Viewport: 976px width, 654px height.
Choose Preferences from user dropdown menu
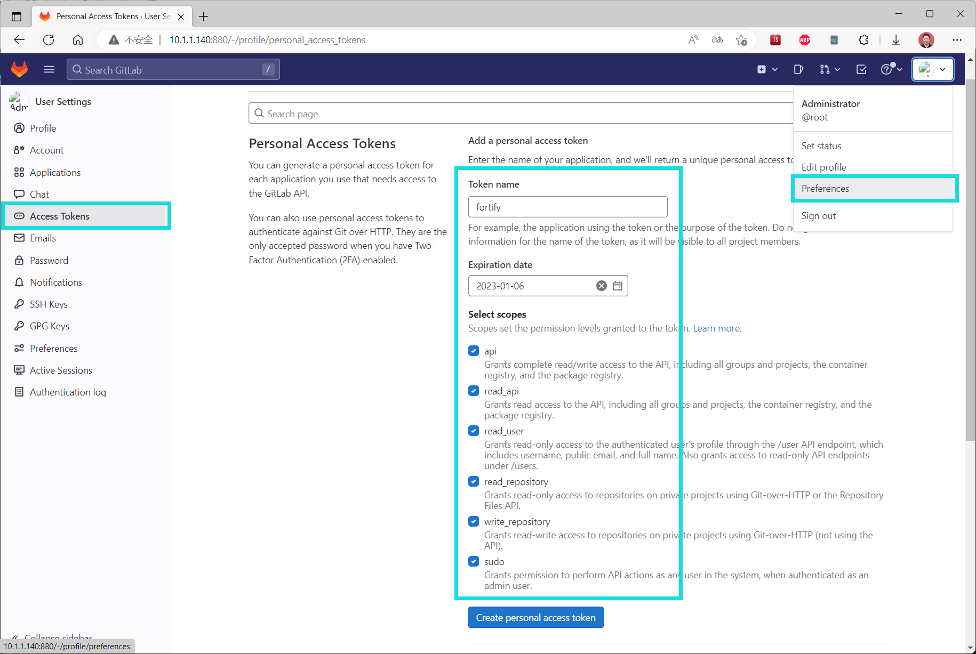[x=873, y=188]
